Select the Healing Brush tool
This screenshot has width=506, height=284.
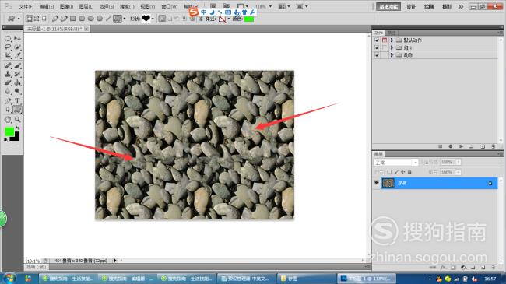pyautogui.click(x=8, y=66)
